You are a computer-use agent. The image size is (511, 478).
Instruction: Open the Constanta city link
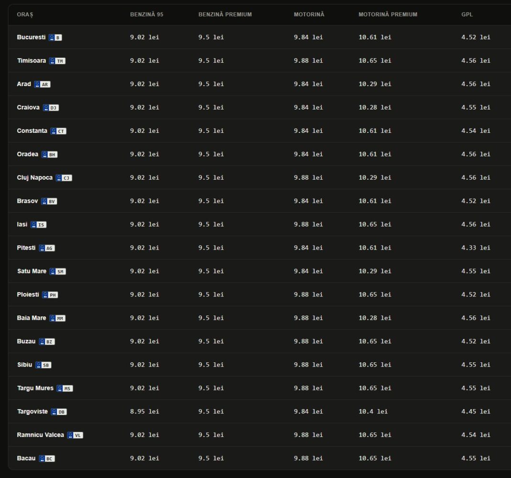pos(32,130)
